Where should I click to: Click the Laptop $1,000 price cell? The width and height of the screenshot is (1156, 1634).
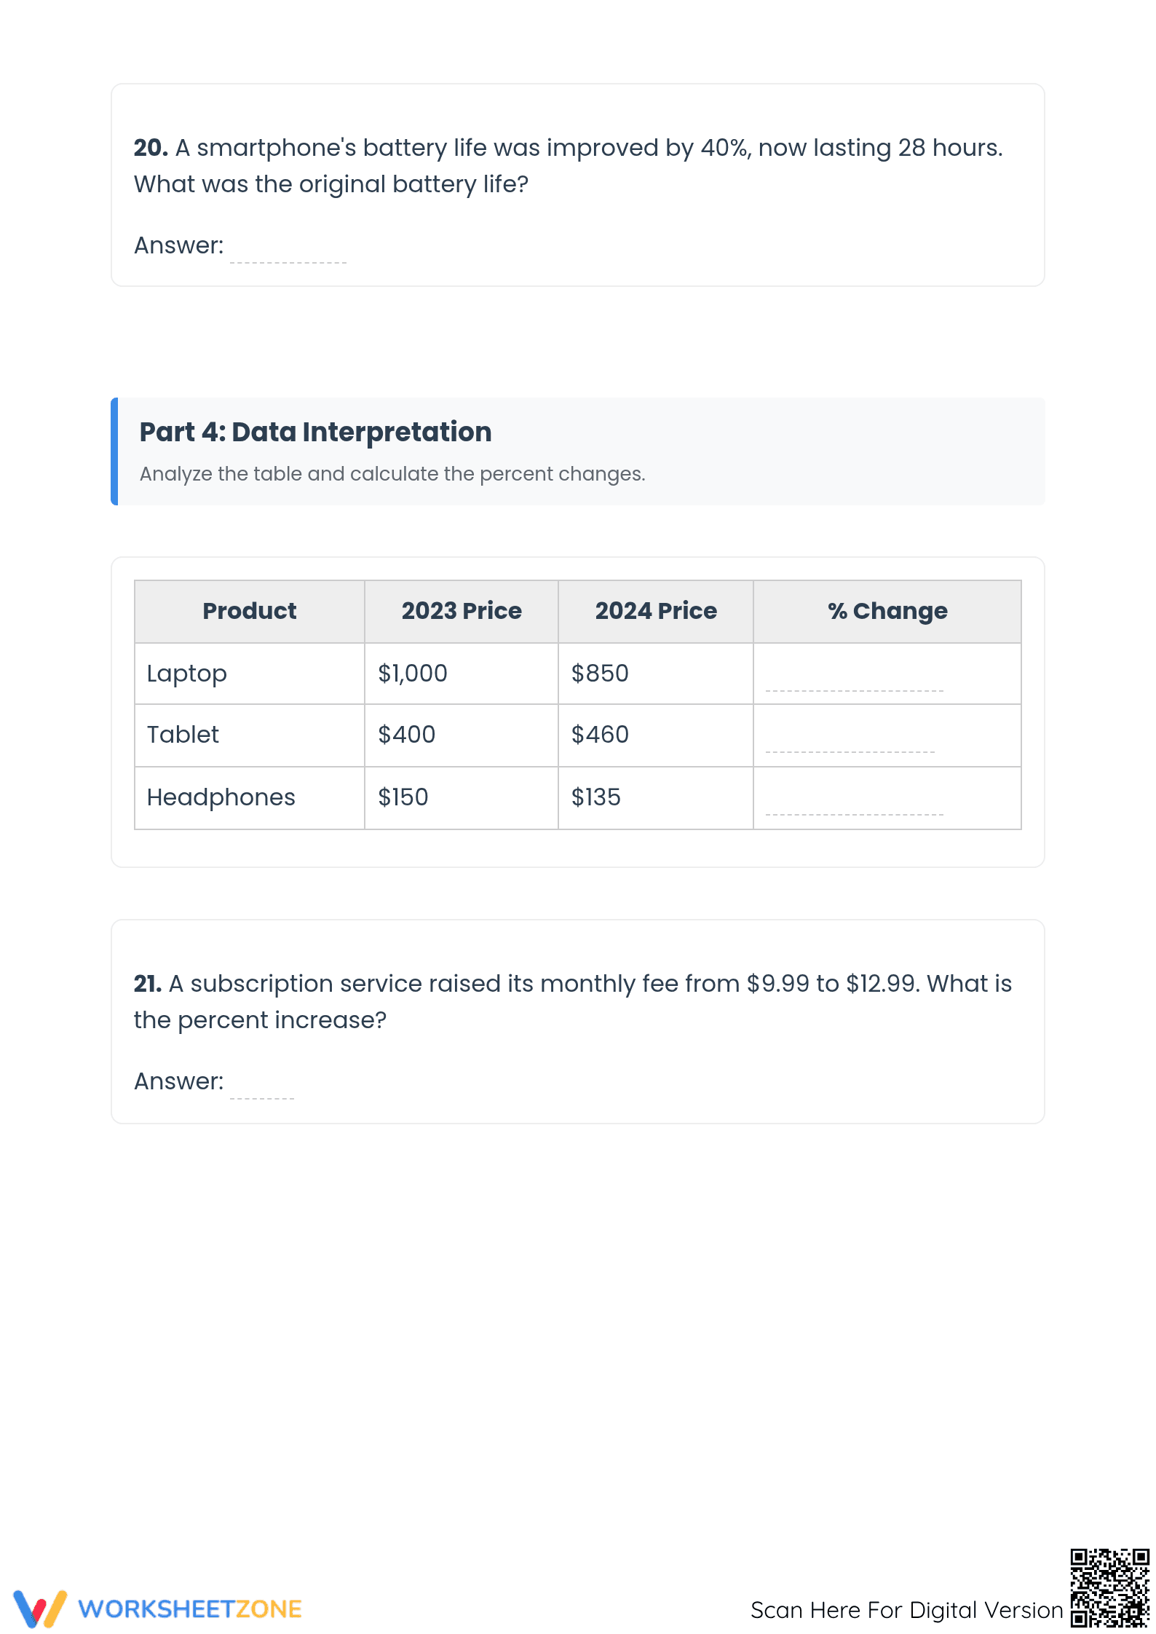tap(462, 674)
